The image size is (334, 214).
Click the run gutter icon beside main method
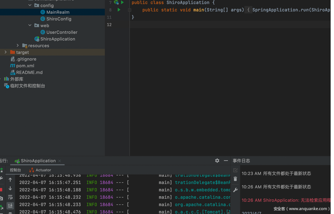point(119,10)
